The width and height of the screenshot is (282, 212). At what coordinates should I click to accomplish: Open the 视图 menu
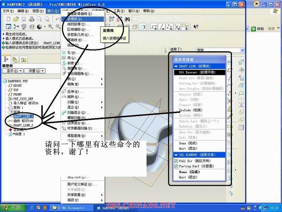(38, 11)
